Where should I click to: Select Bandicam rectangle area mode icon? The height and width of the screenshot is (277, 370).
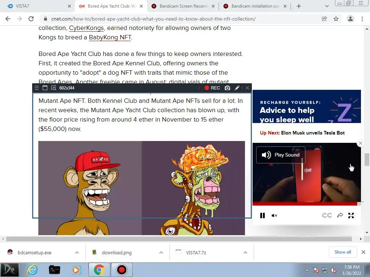[45, 88]
